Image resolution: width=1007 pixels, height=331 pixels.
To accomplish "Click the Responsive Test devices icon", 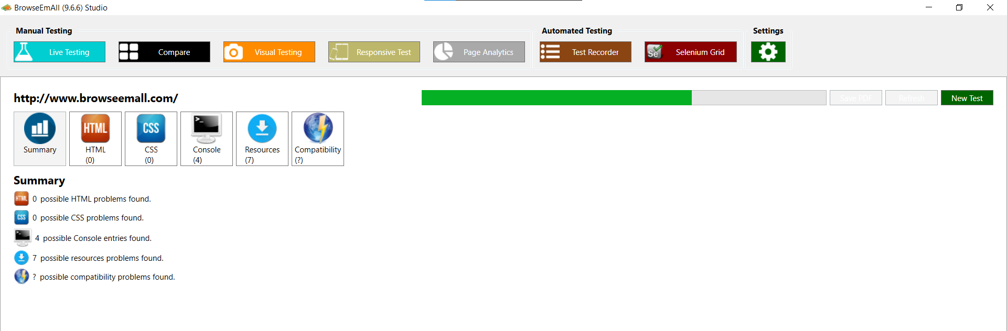I will [338, 52].
